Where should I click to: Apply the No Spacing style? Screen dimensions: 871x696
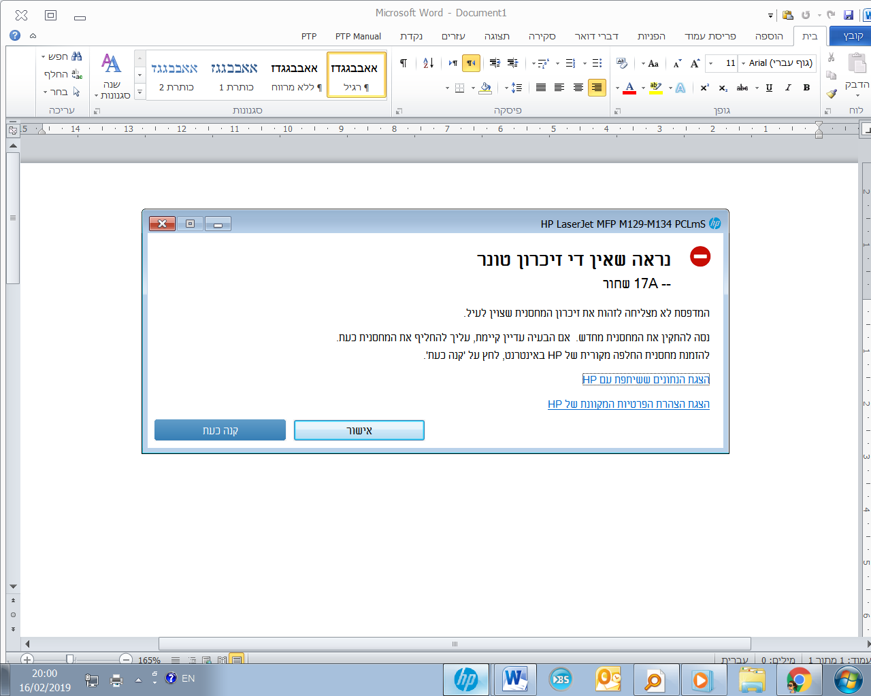pos(296,75)
